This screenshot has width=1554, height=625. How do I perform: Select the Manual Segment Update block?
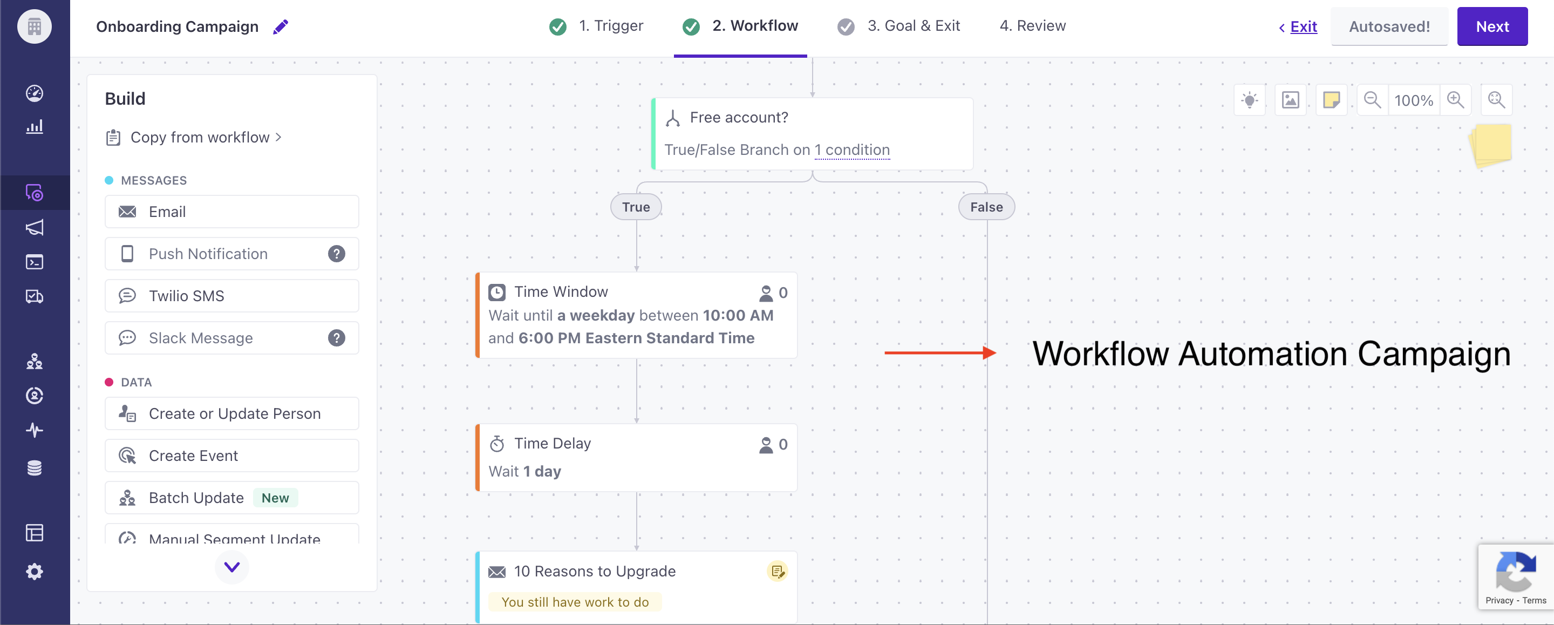tap(231, 534)
